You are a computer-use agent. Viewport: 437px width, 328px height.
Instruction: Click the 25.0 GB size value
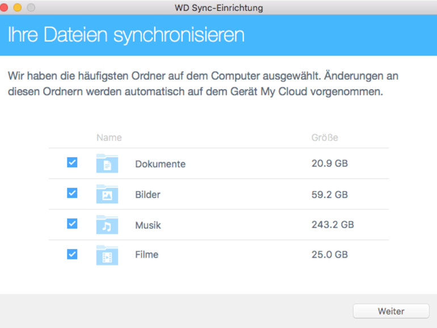pyautogui.click(x=330, y=254)
